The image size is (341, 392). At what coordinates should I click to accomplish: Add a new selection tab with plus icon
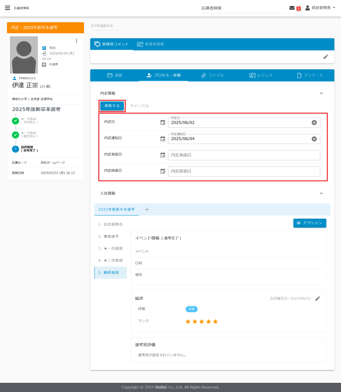click(147, 209)
